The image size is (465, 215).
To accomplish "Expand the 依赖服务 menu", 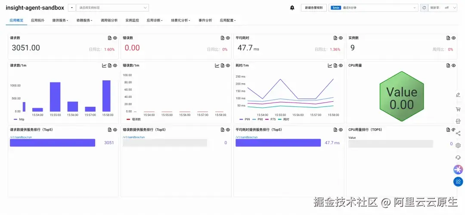I will click(x=84, y=21).
